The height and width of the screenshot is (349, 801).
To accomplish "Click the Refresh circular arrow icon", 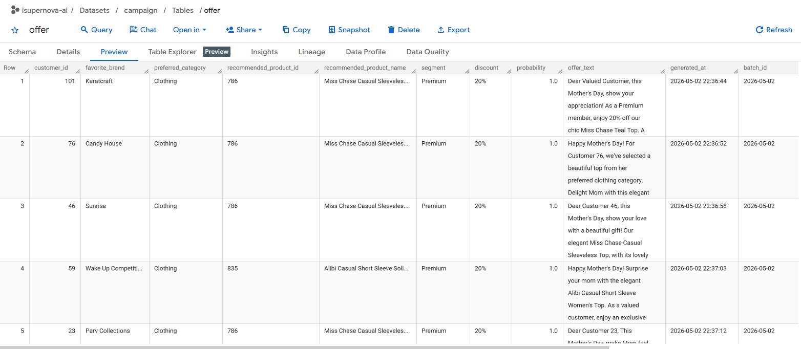I will click(760, 30).
